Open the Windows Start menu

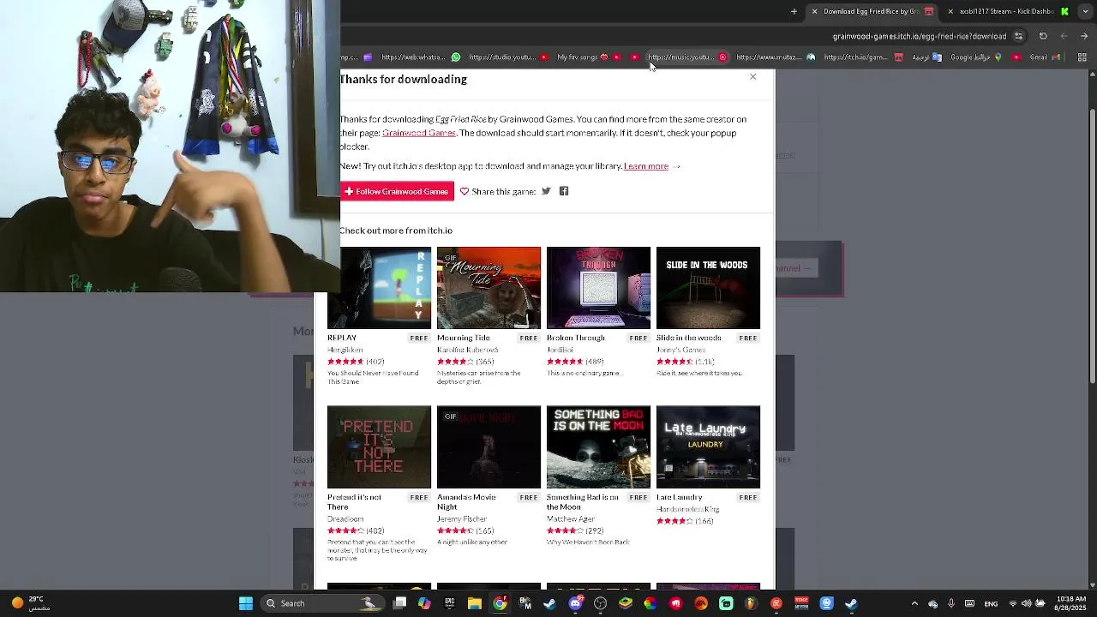click(x=246, y=603)
